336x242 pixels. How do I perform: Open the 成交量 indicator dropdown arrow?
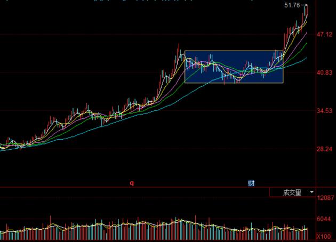(312, 192)
